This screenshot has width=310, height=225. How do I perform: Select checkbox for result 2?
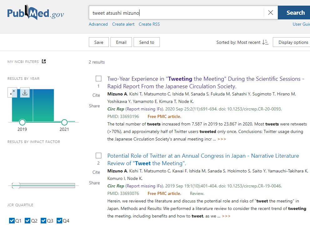point(99,156)
